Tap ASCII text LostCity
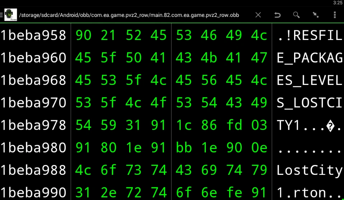Screen dimensions: 344x200 click(310, 170)
